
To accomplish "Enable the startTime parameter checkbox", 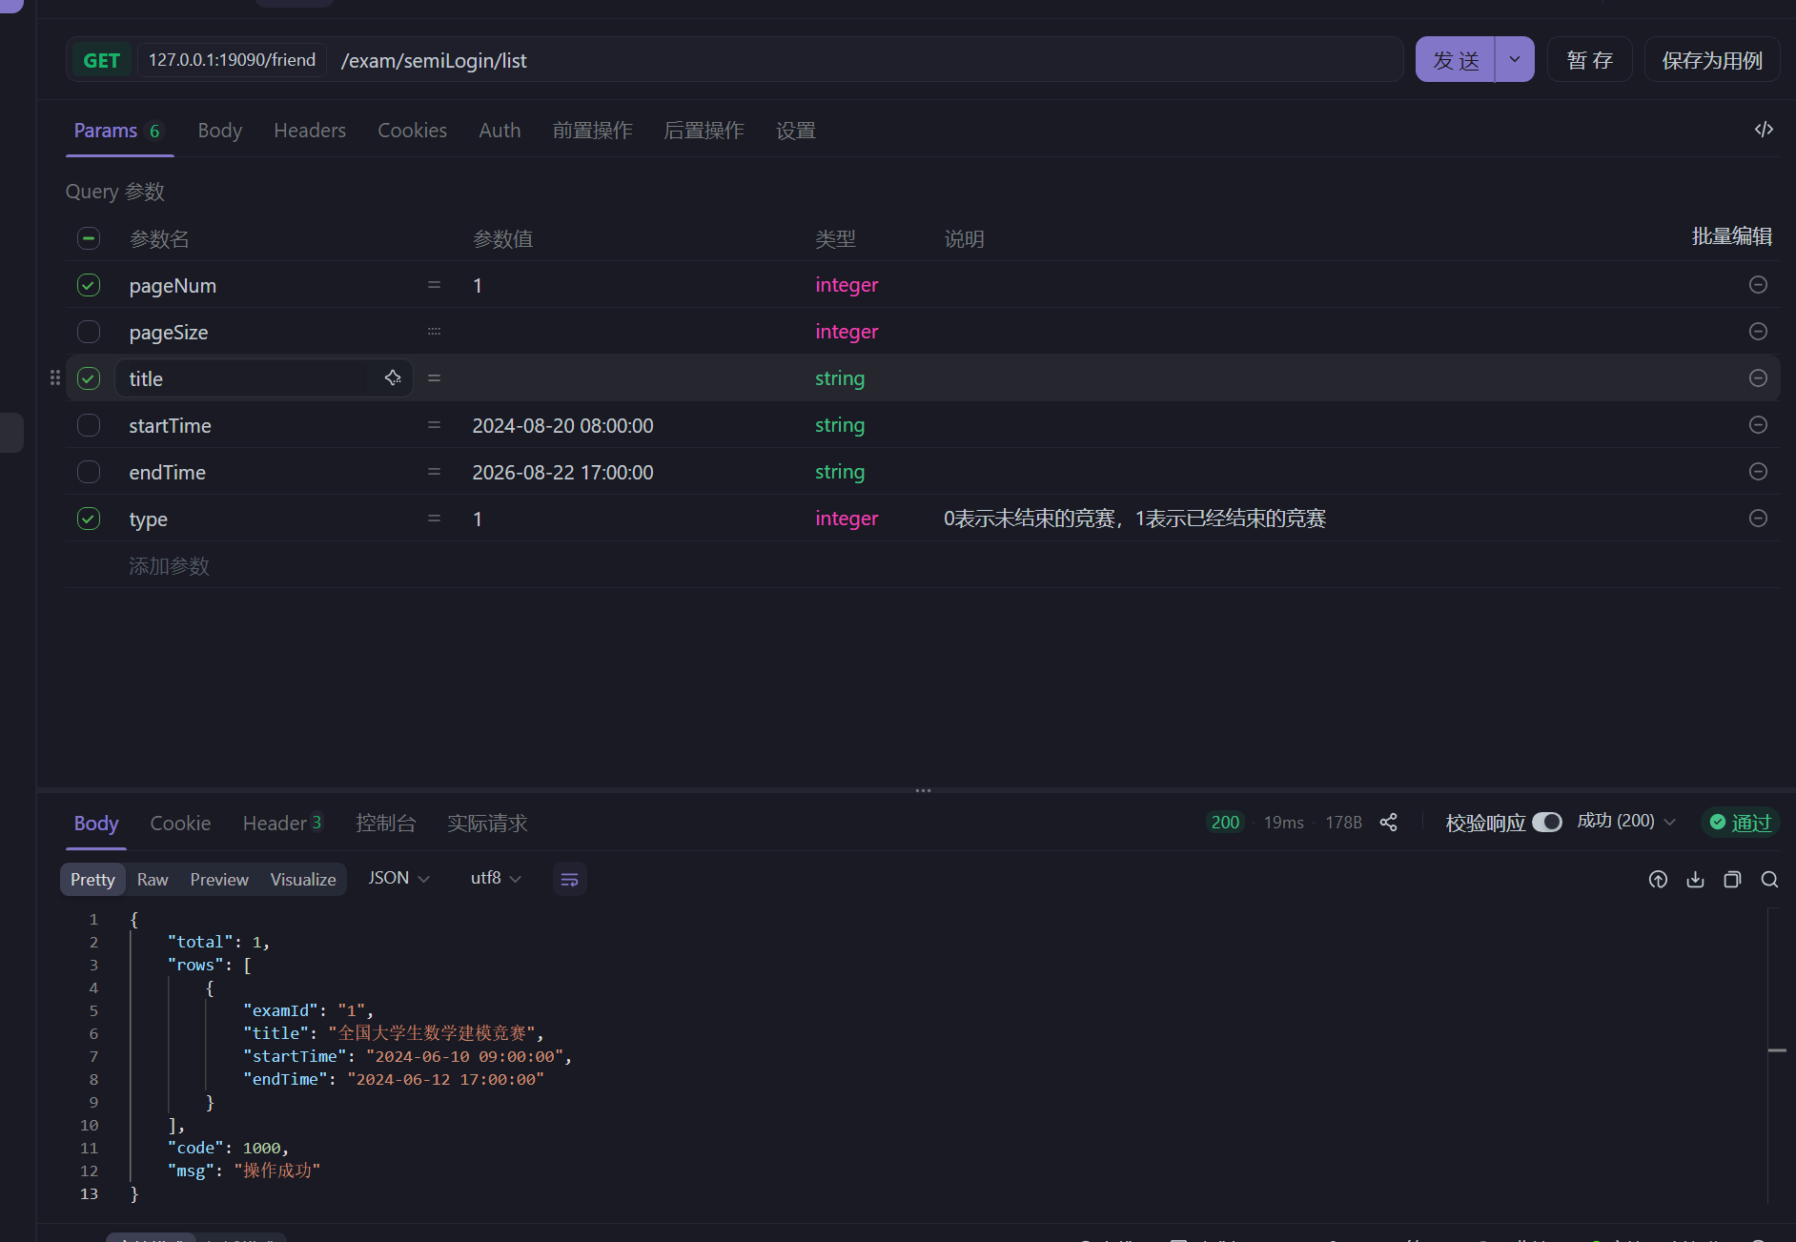I will pos(89,425).
